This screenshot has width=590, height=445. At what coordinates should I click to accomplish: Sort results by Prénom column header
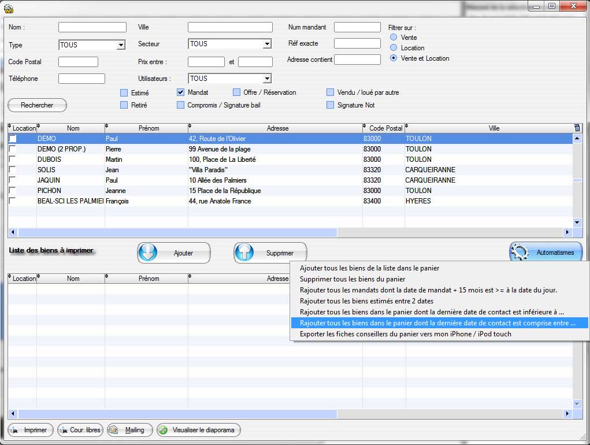(x=149, y=128)
